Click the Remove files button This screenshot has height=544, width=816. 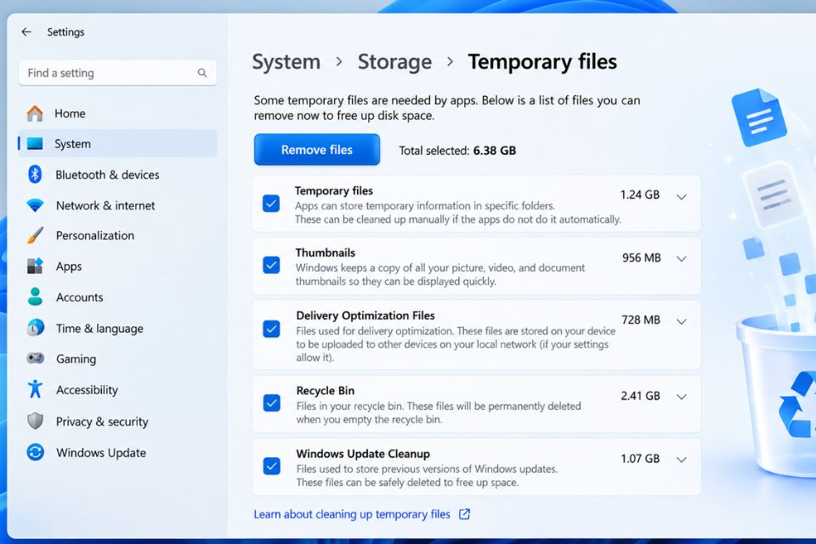(317, 150)
